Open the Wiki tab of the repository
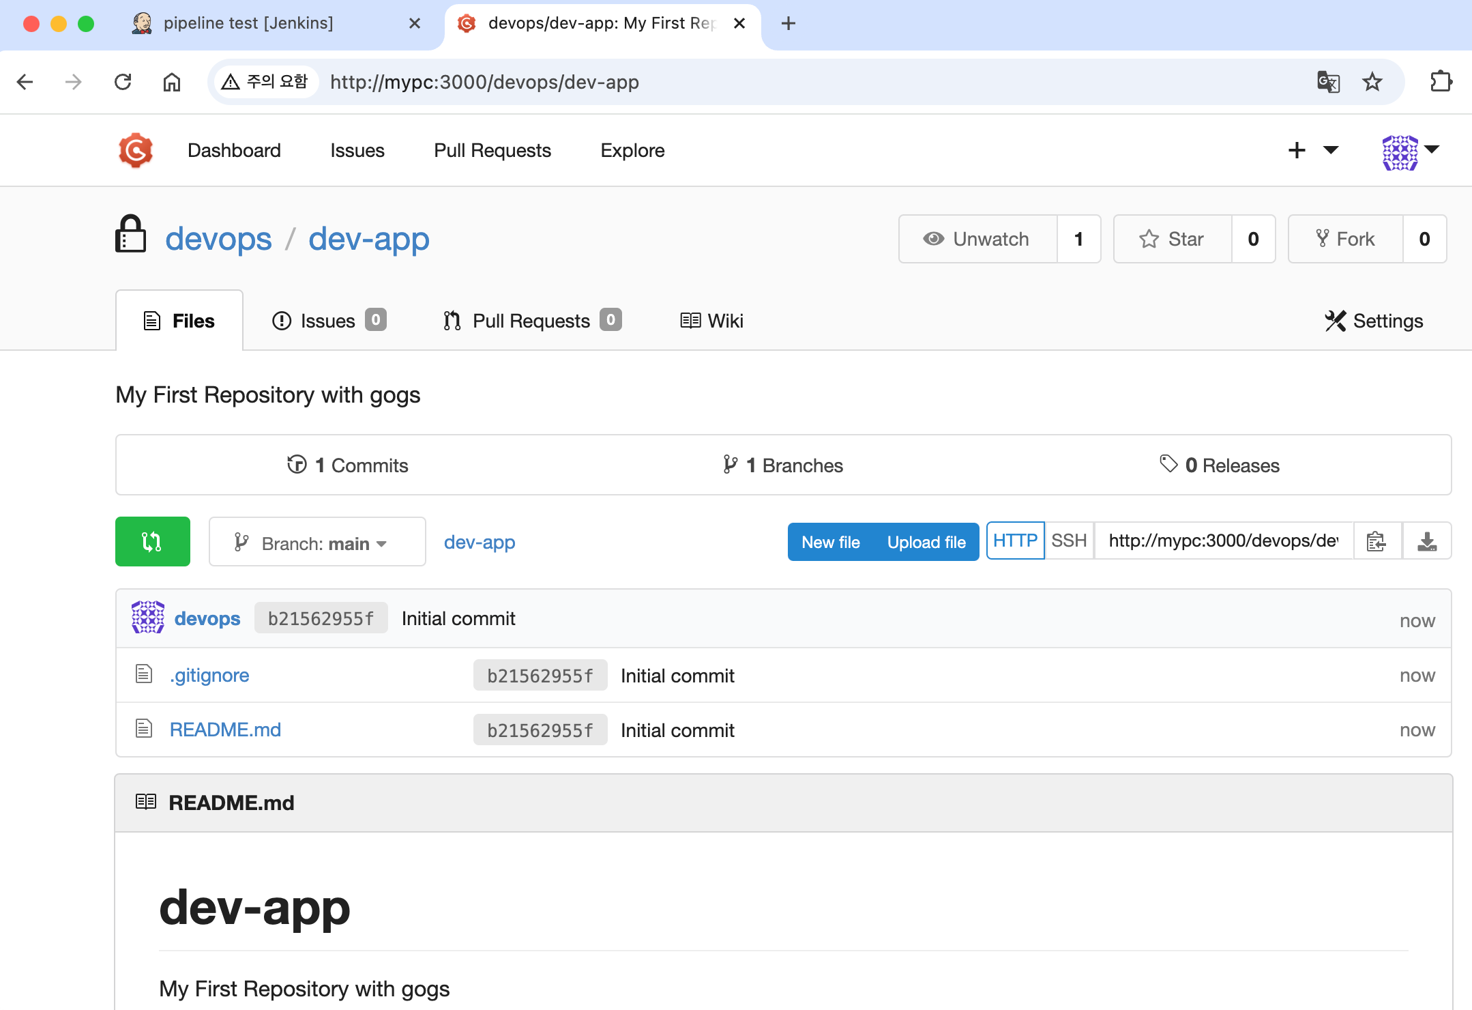 (712, 321)
